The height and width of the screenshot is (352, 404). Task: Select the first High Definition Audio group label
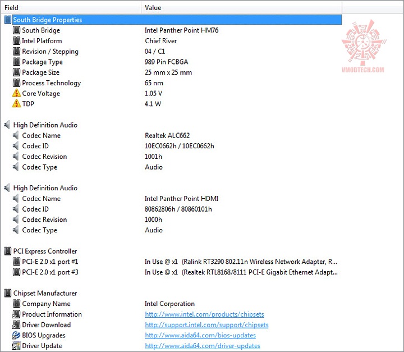click(x=45, y=125)
